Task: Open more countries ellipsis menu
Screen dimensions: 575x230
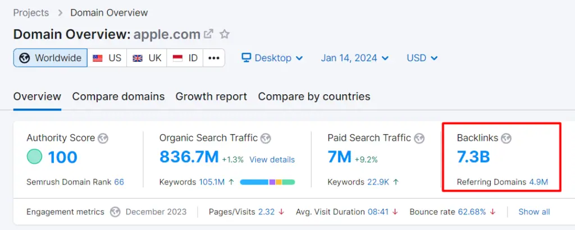Action: (214, 58)
